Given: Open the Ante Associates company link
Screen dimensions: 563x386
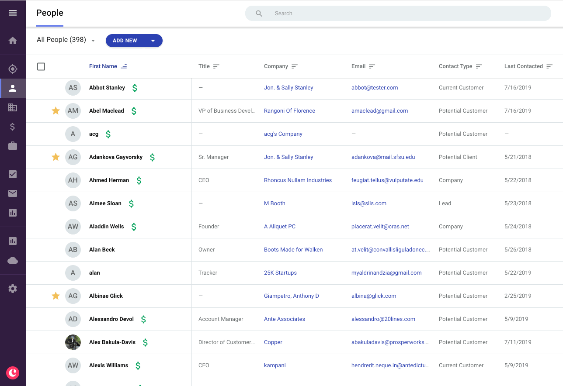Looking at the screenshot, I should (x=285, y=319).
